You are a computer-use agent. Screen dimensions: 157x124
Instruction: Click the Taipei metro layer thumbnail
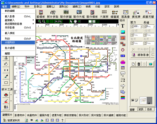(x=143, y=100)
